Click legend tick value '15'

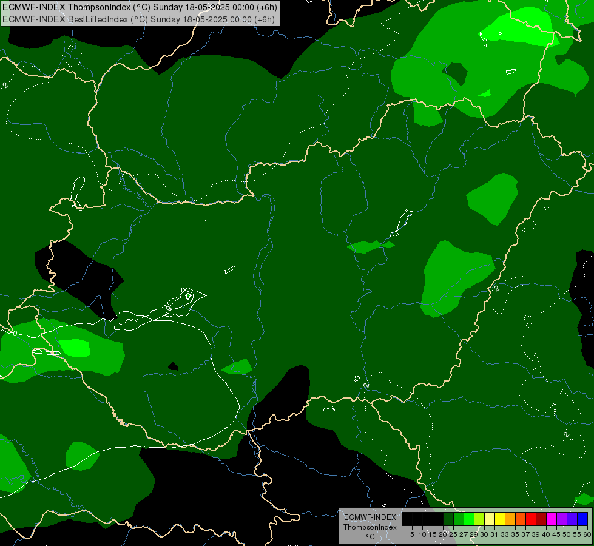point(433,534)
